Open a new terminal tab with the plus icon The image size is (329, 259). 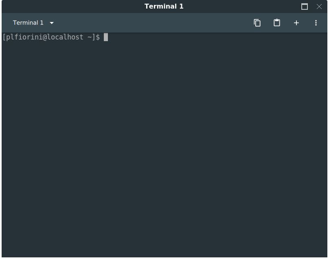(296, 23)
